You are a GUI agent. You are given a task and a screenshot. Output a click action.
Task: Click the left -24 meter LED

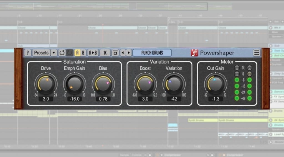pyautogui.click(x=237, y=92)
